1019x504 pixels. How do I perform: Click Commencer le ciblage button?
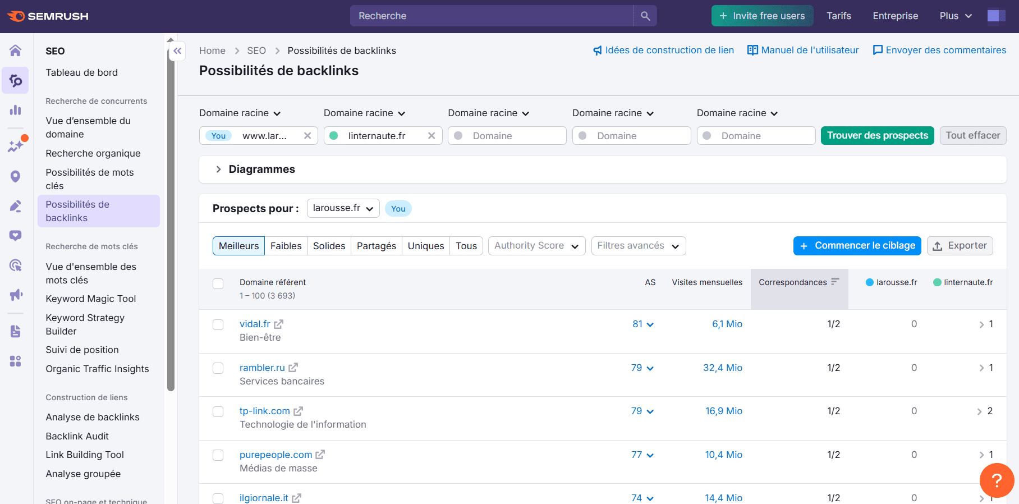[x=857, y=246]
